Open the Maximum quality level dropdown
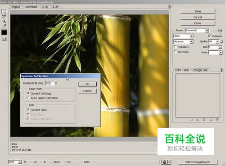Screen dimensions: 225x166 191,41
